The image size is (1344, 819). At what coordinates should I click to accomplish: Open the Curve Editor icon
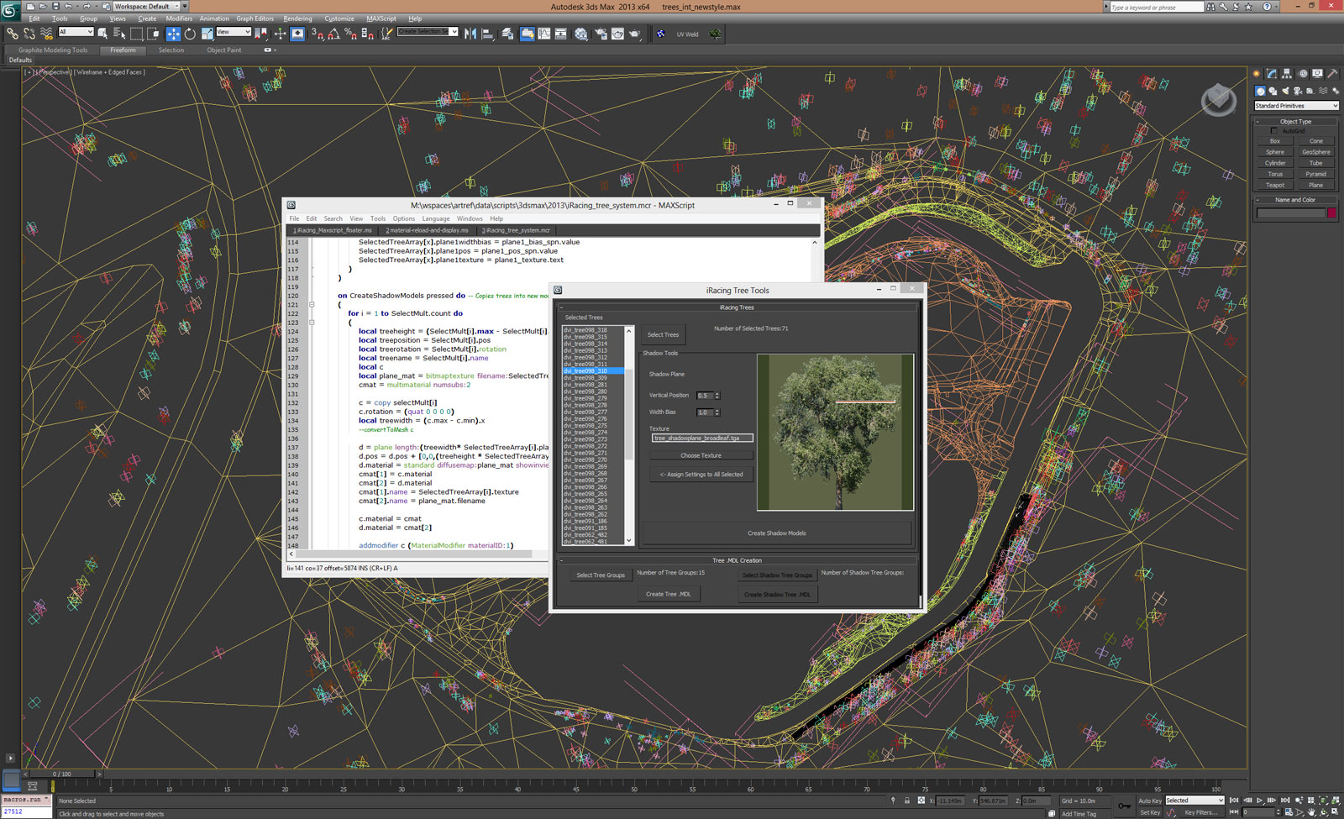tap(543, 34)
